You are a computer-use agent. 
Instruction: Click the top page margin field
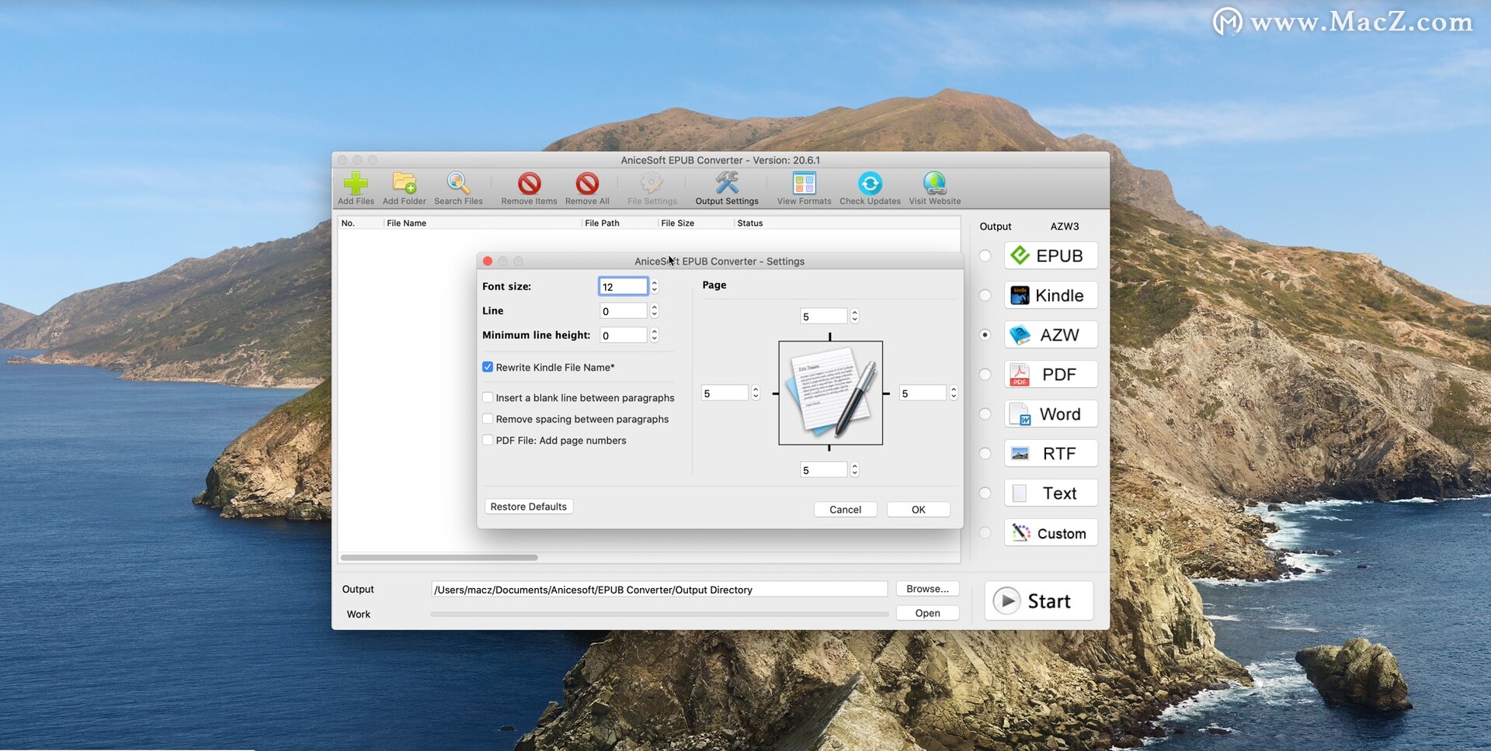click(823, 316)
